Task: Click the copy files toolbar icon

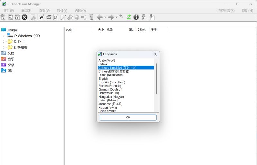Action: pyautogui.click(x=70, y=17)
